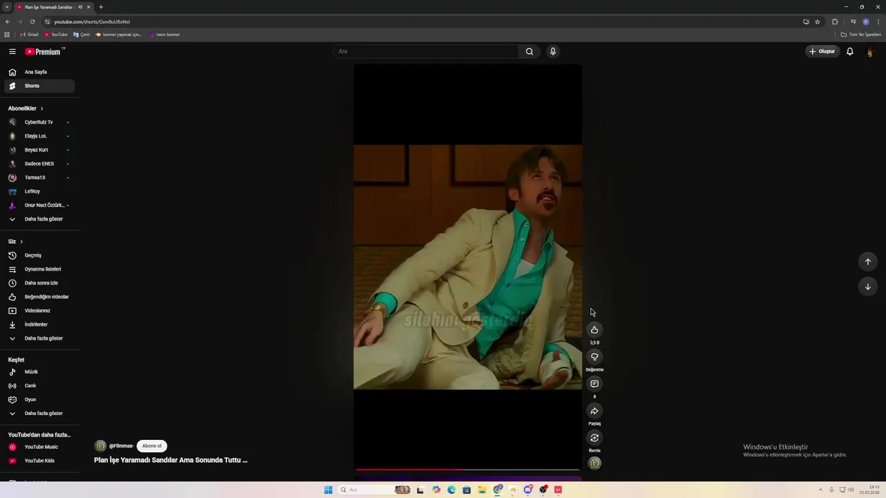Open Sadece ENES subscription channel
The image size is (886, 498).
click(x=39, y=164)
